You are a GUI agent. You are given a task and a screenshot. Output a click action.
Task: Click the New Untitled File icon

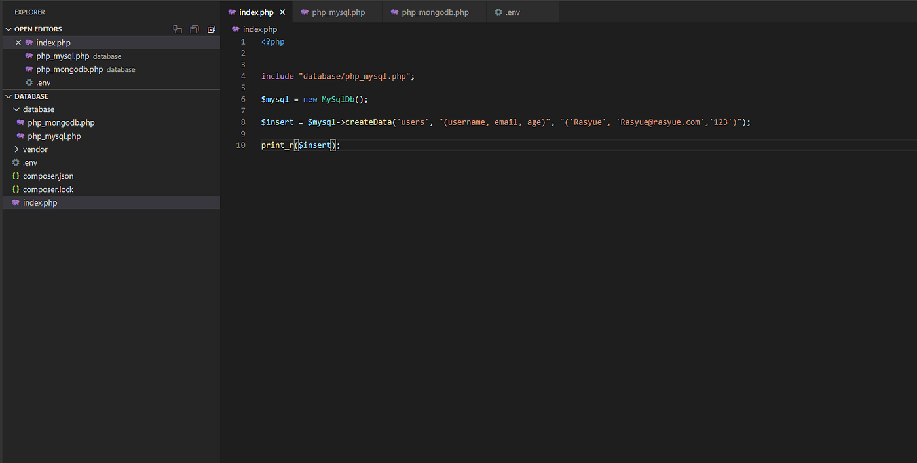[x=178, y=29]
